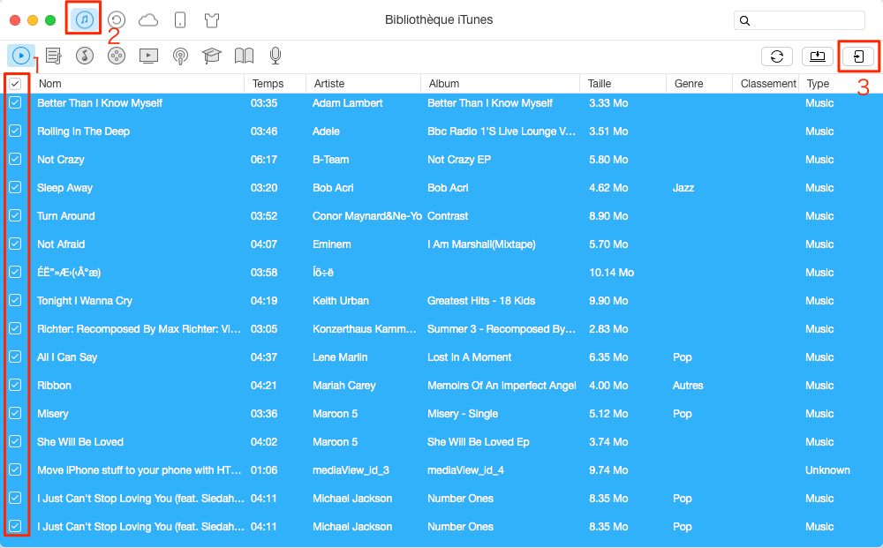The width and height of the screenshot is (883, 548).
Task: Click the refresh button
Action: (x=777, y=56)
